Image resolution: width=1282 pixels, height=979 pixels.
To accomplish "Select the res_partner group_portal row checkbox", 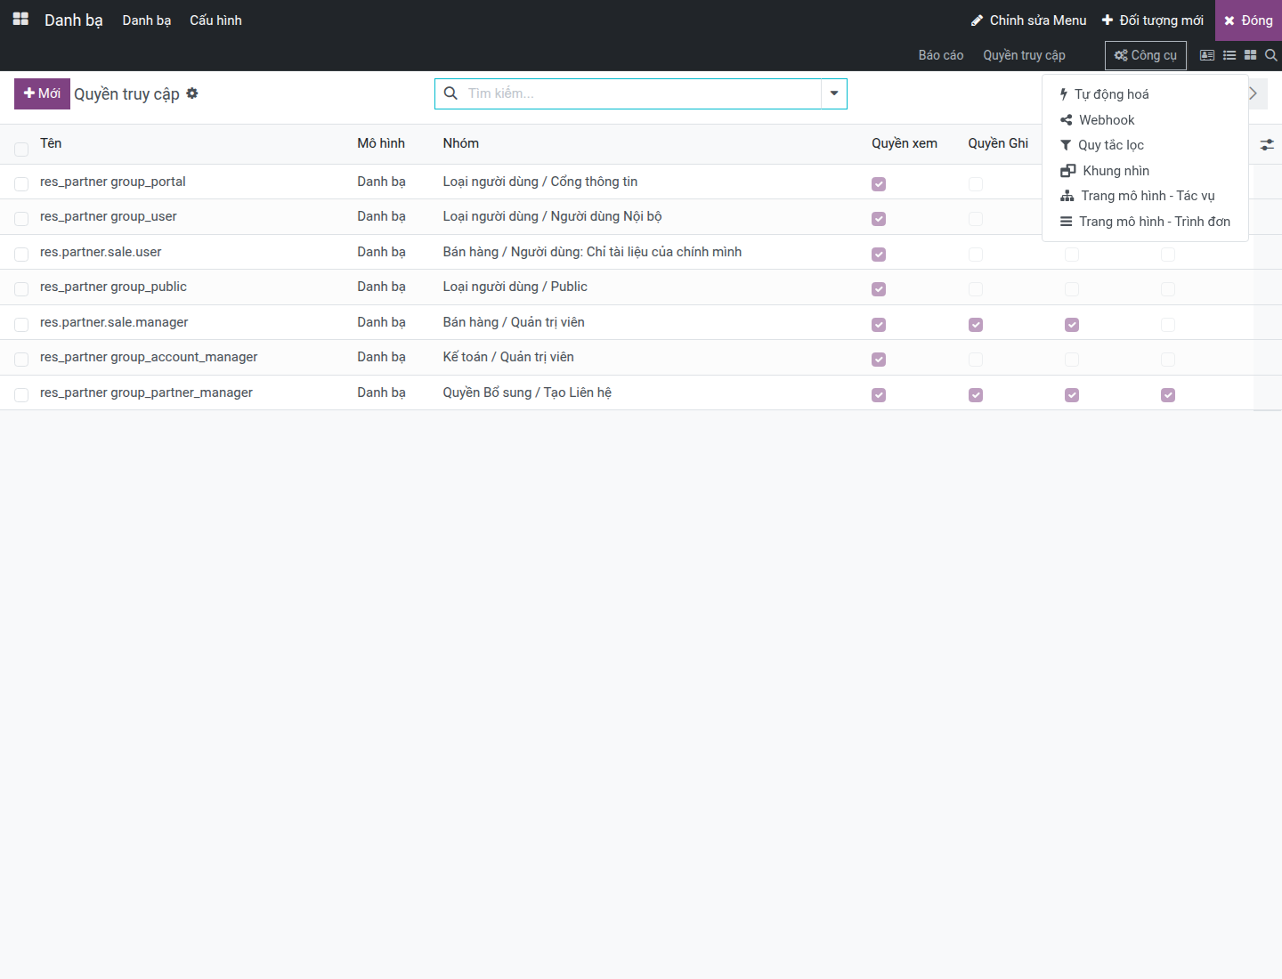I will [x=21, y=184].
